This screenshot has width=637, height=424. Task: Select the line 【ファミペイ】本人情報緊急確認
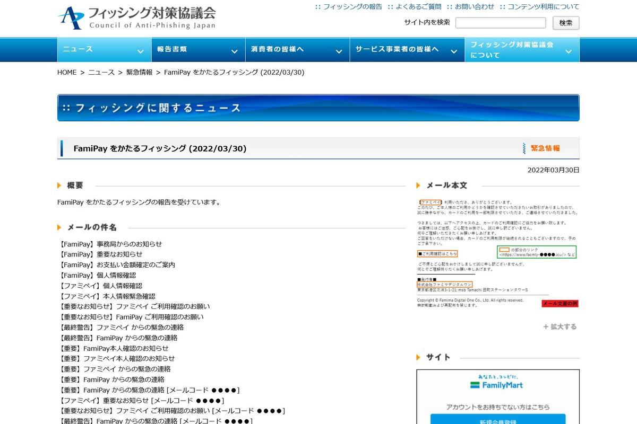coord(106,296)
